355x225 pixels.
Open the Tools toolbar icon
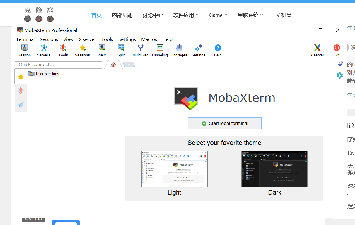point(63,51)
